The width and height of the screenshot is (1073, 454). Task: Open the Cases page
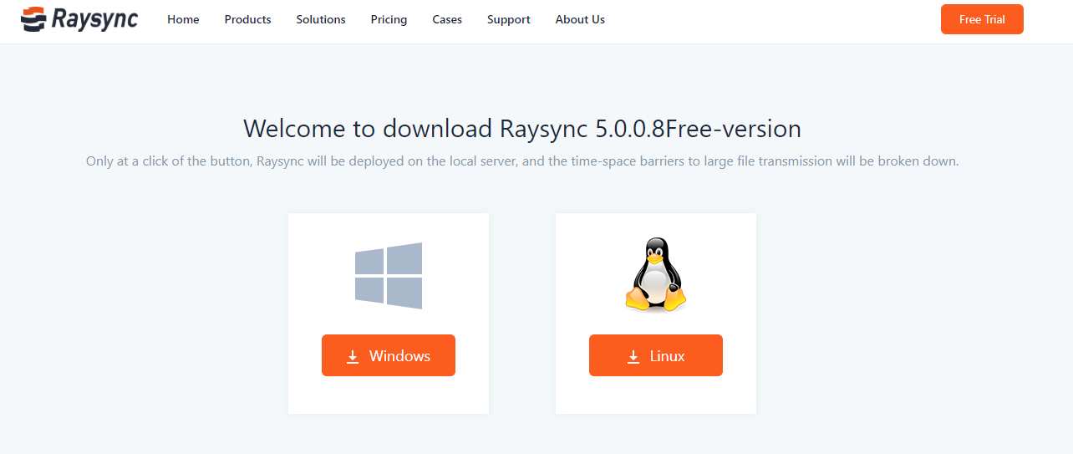[x=447, y=19]
